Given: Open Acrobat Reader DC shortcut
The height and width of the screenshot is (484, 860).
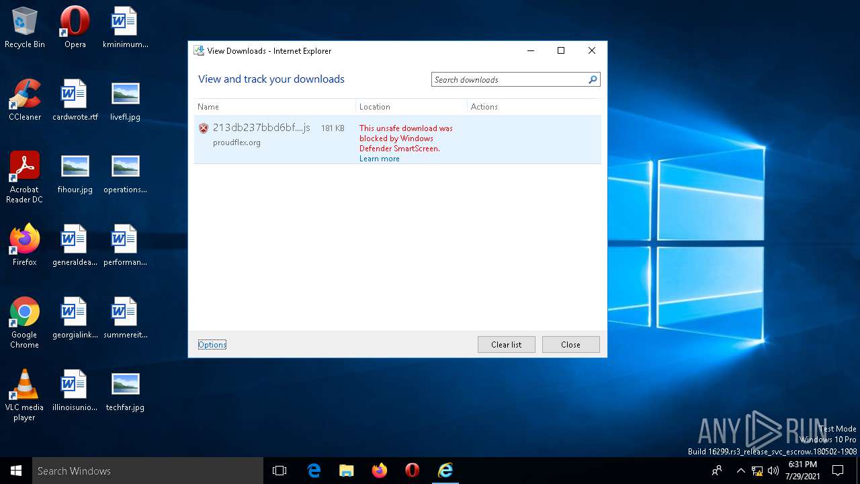Looking at the screenshot, I should 24,177.
